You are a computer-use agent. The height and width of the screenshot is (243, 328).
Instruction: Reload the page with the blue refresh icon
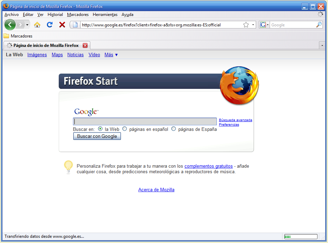pos(50,25)
